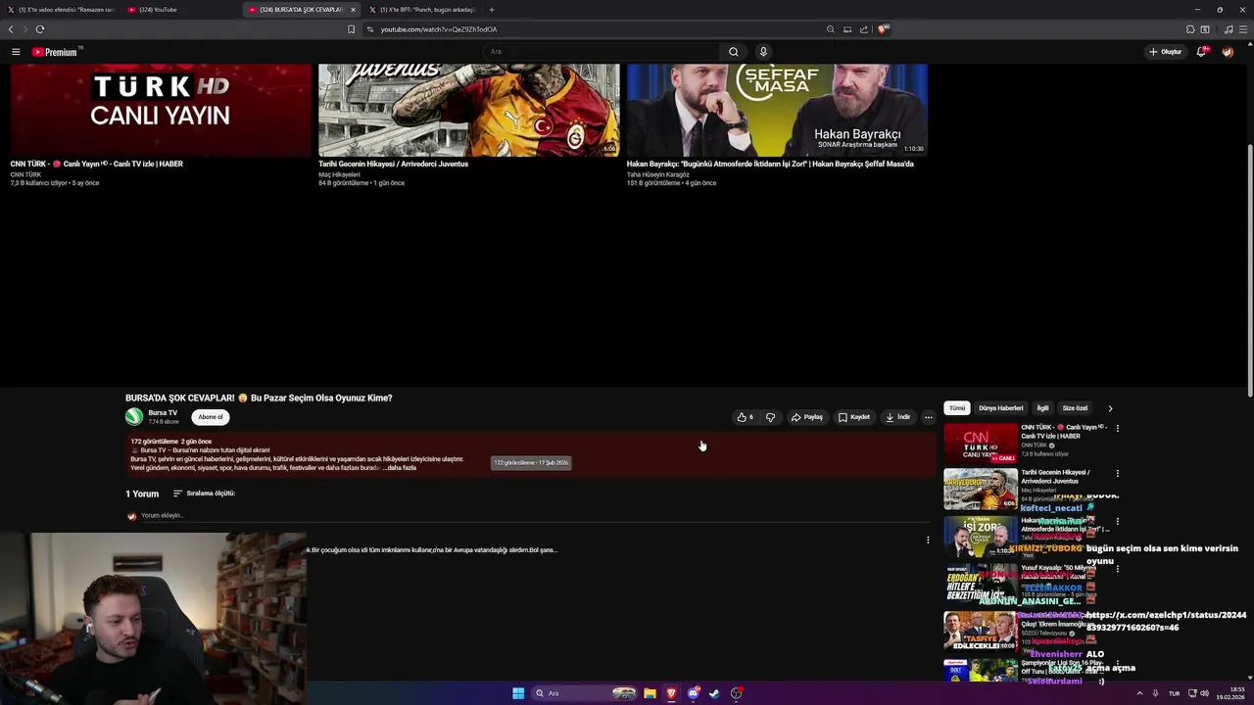Screen dimensions: 1254x705
Task: Open YouTube notifications bell
Action: 1201,52
